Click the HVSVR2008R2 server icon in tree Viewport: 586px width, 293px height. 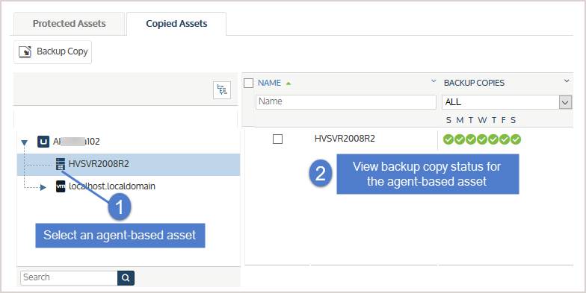click(60, 164)
